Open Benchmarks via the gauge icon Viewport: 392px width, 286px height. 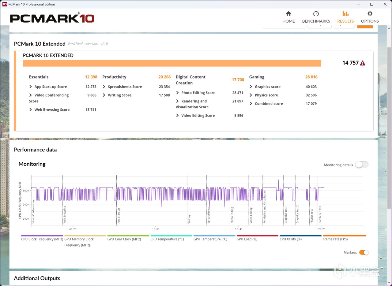316,14
